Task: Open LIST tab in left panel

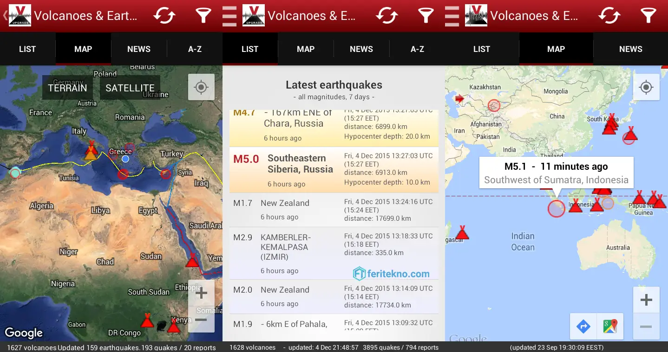Action: [x=27, y=49]
